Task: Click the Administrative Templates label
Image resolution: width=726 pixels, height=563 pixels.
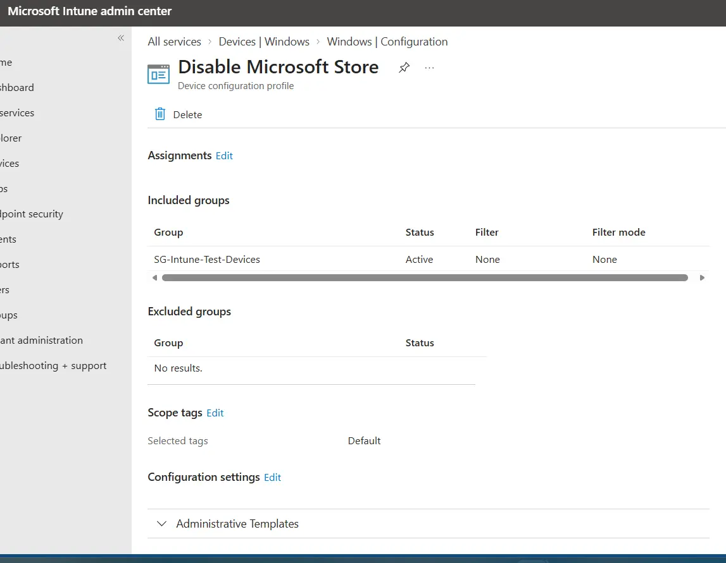Action: tap(237, 524)
